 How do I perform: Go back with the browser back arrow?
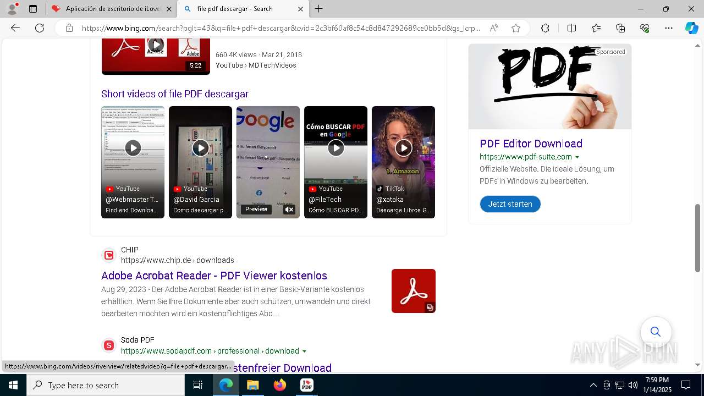tap(15, 28)
